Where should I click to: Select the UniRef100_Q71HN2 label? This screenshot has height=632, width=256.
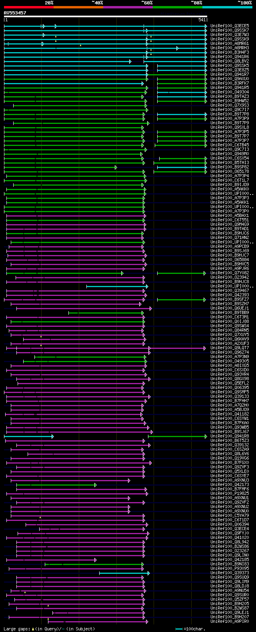230,238
